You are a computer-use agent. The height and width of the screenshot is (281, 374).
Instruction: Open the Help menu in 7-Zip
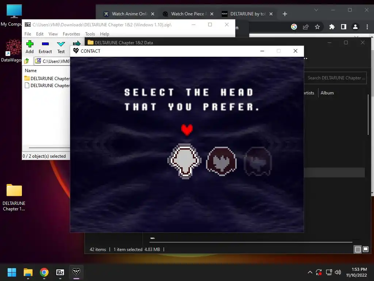pyautogui.click(x=104, y=34)
